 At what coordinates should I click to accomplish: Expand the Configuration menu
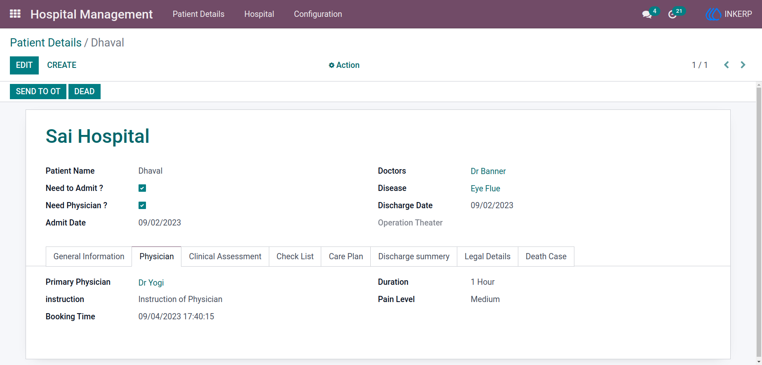(318, 14)
